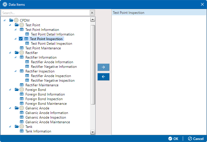
Task: Click table icon beside Rectifier Maintenance
Action: 22,85
